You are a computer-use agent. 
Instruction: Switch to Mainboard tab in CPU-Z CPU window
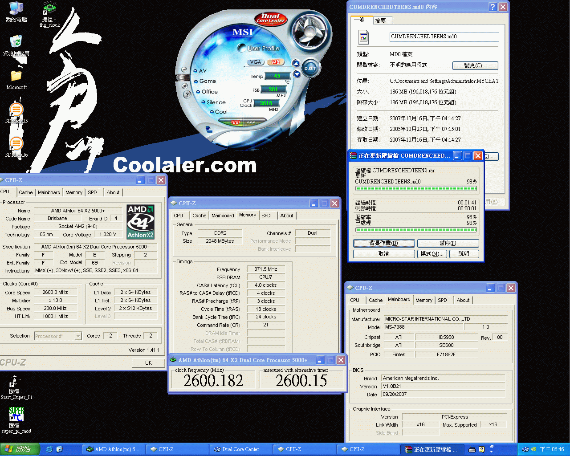pos(49,192)
